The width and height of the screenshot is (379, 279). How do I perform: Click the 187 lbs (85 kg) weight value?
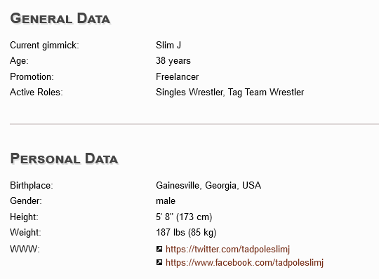[x=186, y=233]
